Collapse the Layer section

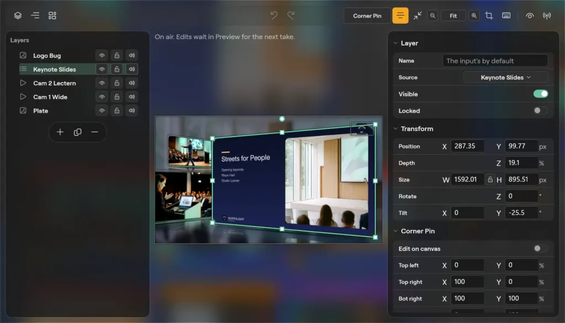396,43
